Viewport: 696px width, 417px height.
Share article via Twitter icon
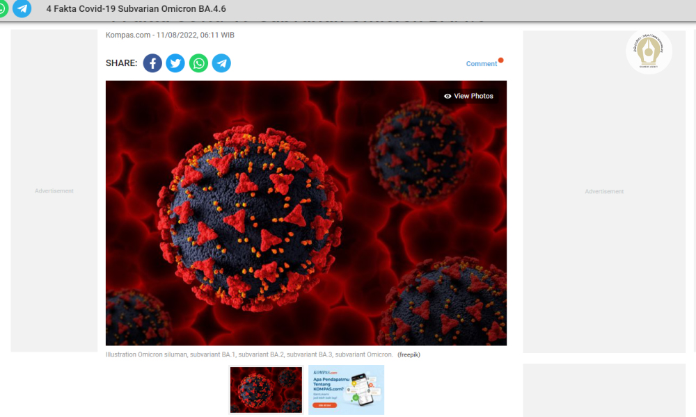[x=175, y=63]
